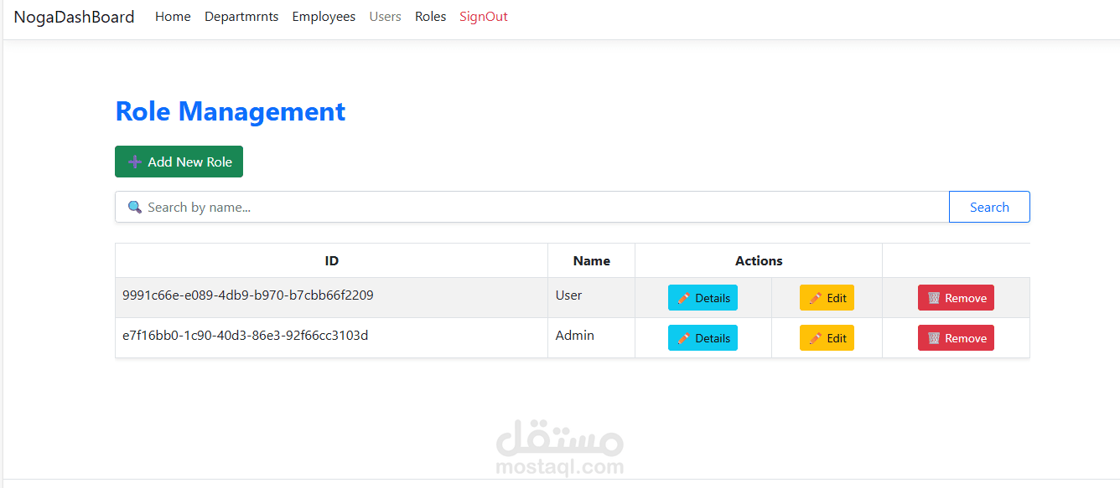Navigate to the Users page
The image size is (1120, 488).
[386, 17]
